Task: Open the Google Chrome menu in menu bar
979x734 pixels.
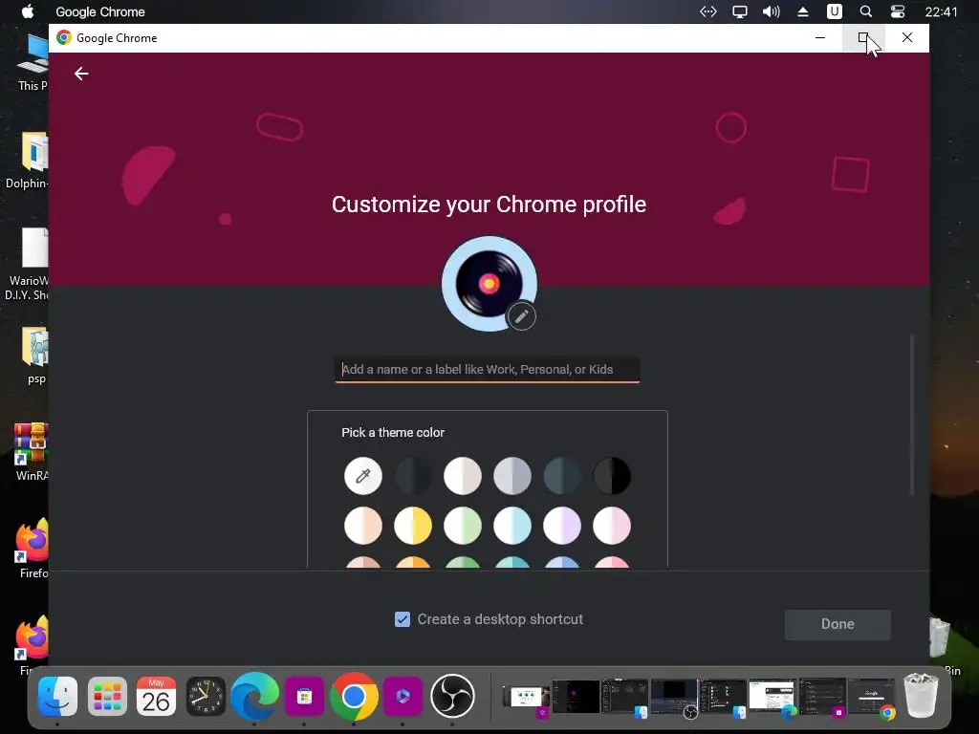Action: tap(99, 11)
